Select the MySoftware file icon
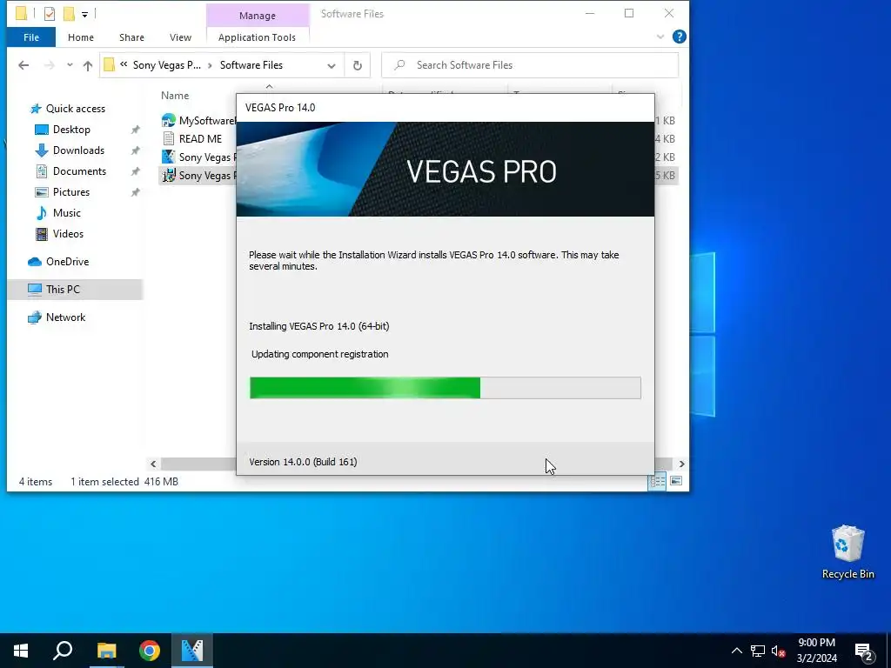Screen dimensions: 891x668 pos(168,120)
